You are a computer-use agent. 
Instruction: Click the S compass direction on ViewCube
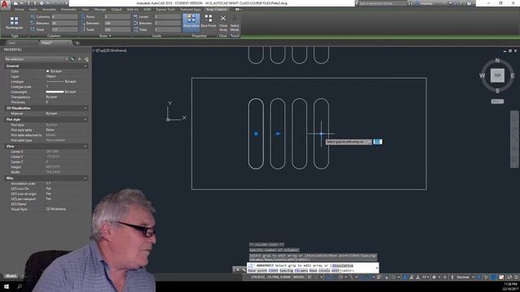[x=497, y=91]
